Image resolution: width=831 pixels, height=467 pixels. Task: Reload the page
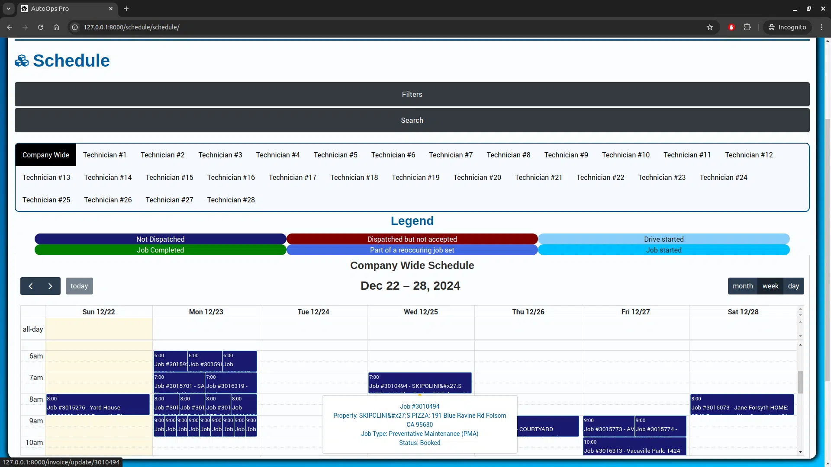41,27
